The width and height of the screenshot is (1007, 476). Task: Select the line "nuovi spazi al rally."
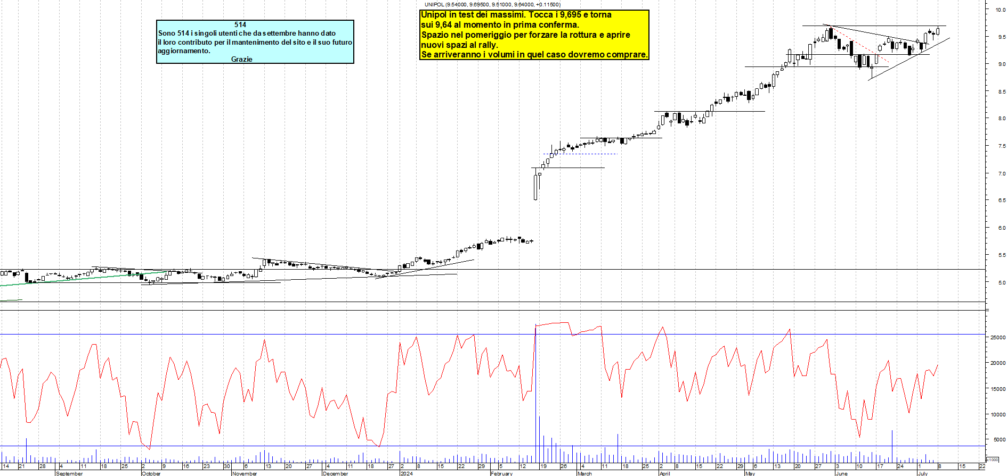click(459, 45)
